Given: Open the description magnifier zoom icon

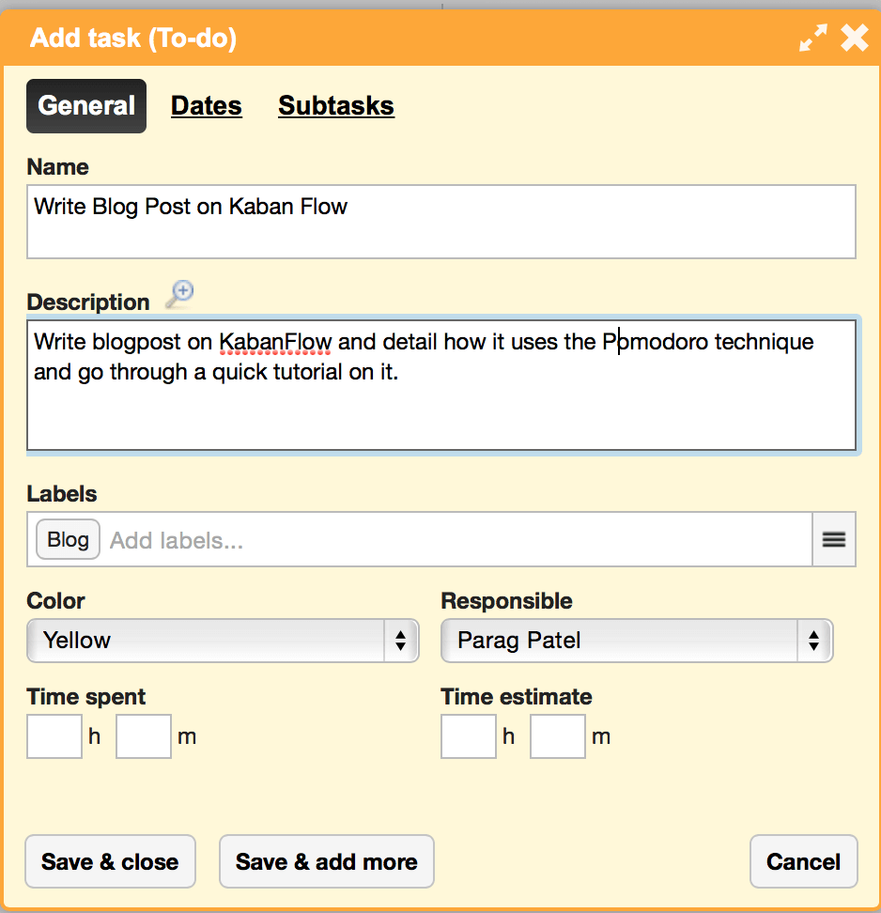Looking at the screenshot, I should pos(180,294).
